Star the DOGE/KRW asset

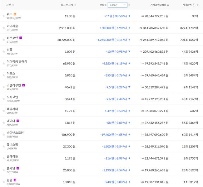(x=4, y=99)
